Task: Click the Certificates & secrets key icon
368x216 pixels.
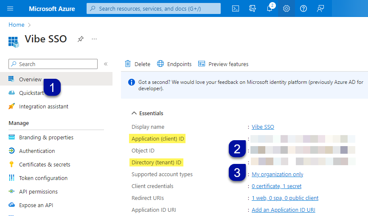Action: pos(11,164)
